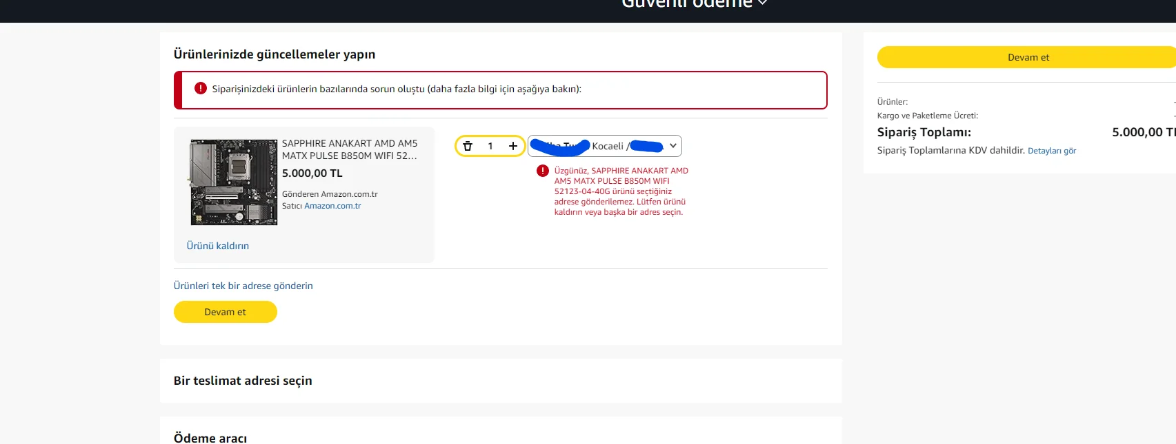The image size is (1176, 444).
Task: Click the Sipariş Toplamı label
Action: point(924,132)
